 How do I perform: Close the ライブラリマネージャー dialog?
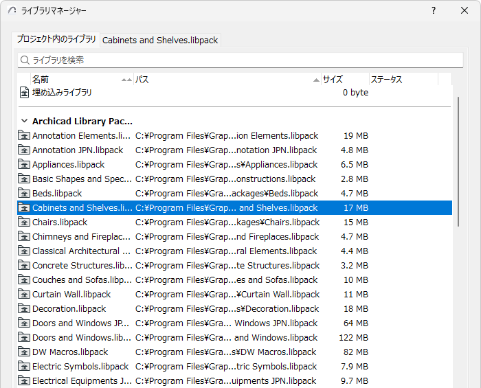pos(465,10)
